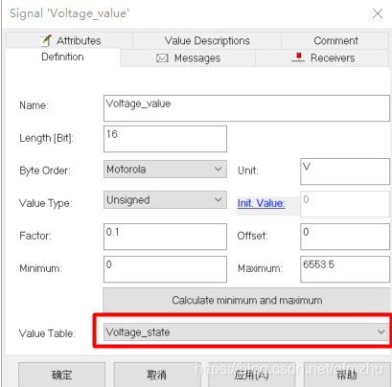Click the Messages tab envelope icon
The height and width of the screenshot is (387, 392).
coord(162,58)
